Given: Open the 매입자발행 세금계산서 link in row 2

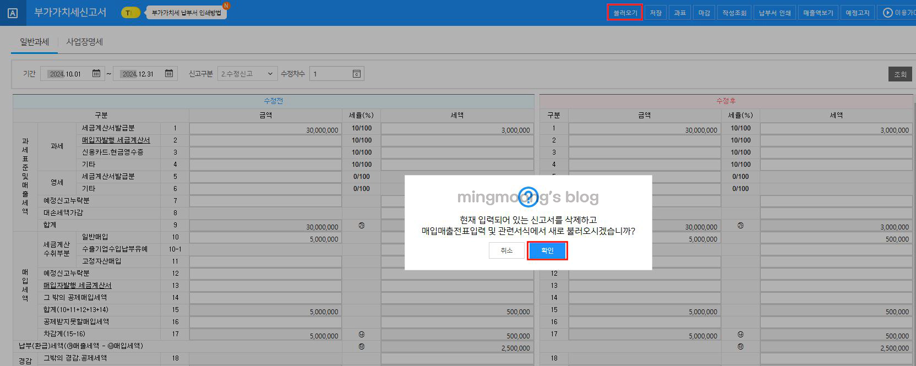Looking at the screenshot, I should tap(116, 140).
